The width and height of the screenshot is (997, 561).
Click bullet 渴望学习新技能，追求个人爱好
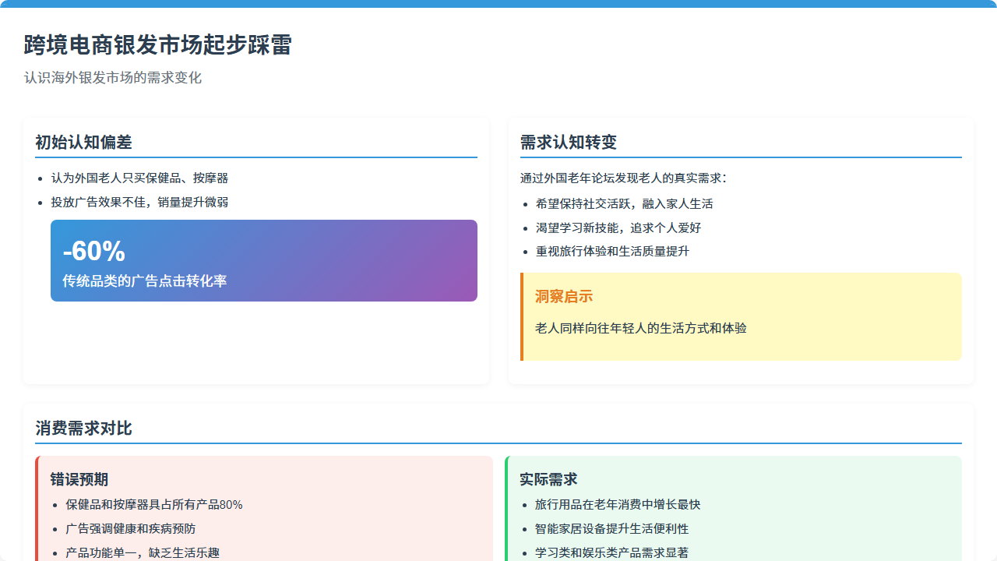(618, 228)
